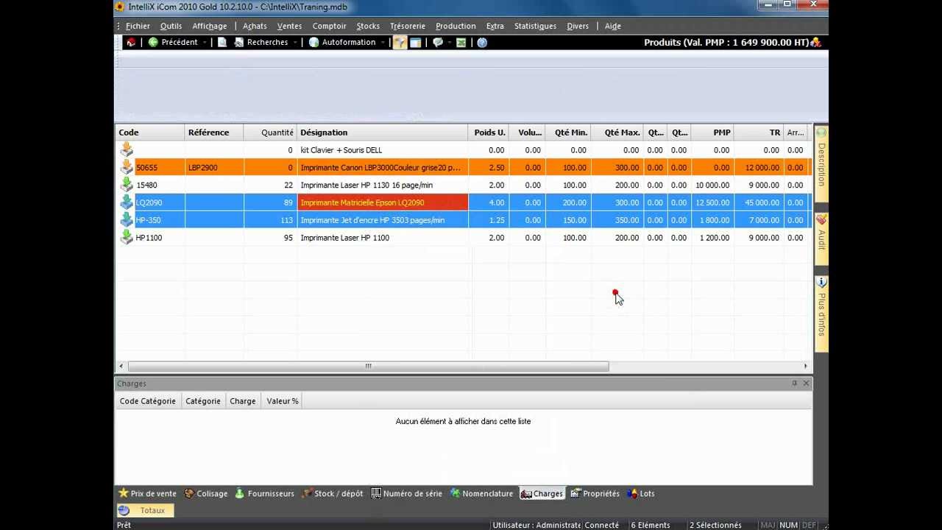This screenshot has width=942, height=530.
Task: Click the Valeur % column header
Action: 283,401
